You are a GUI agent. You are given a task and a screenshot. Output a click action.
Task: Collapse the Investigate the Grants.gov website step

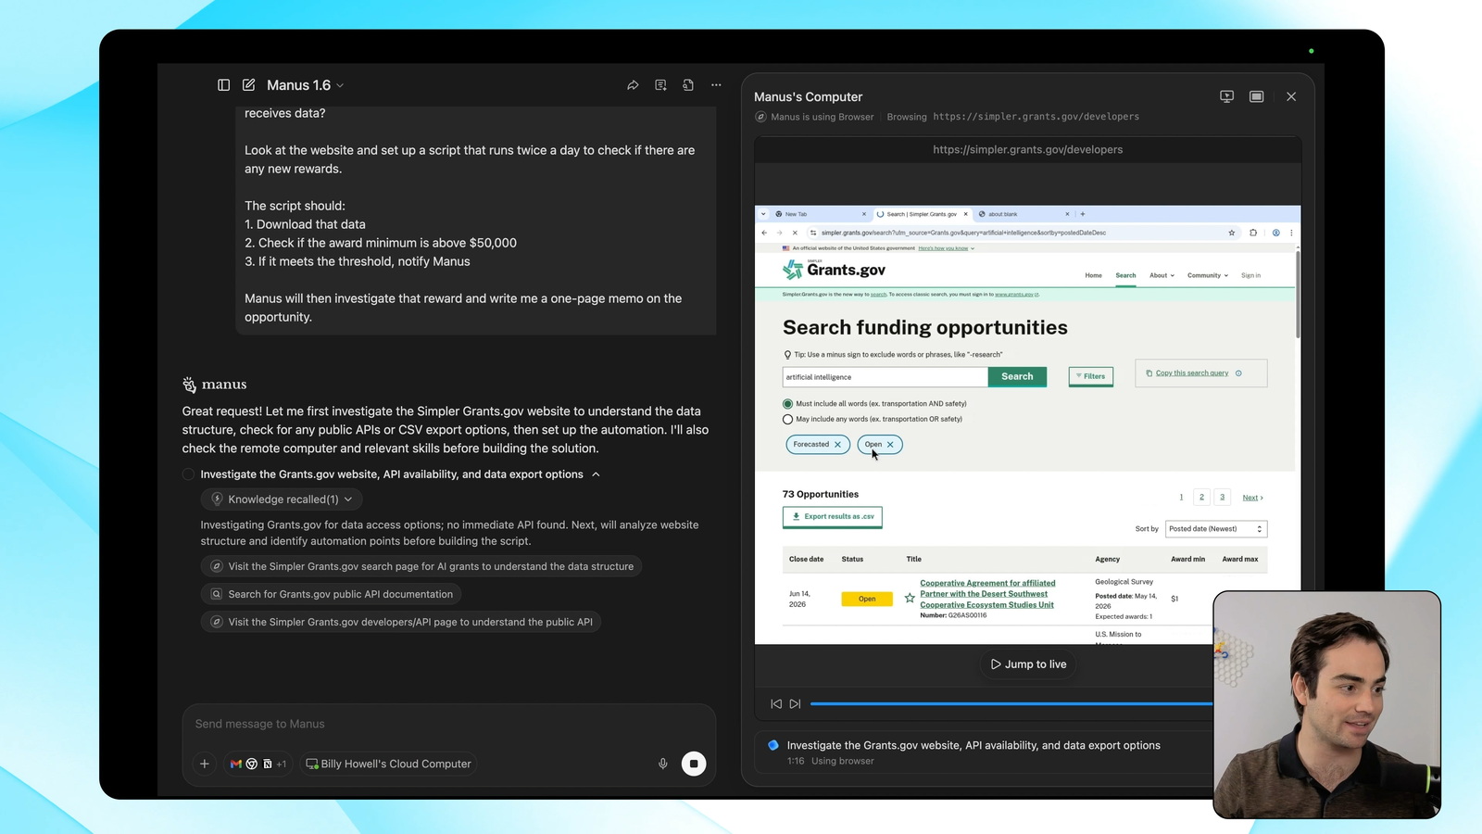tap(596, 474)
